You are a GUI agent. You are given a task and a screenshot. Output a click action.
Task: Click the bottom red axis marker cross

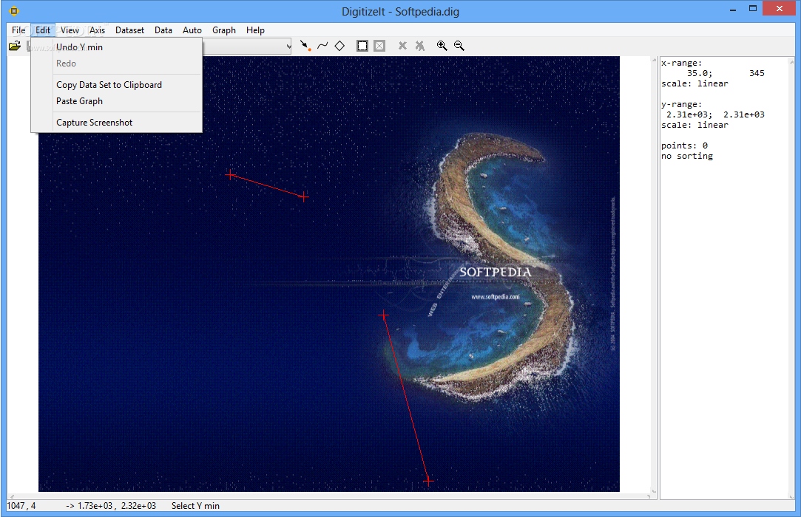coord(428,481)
